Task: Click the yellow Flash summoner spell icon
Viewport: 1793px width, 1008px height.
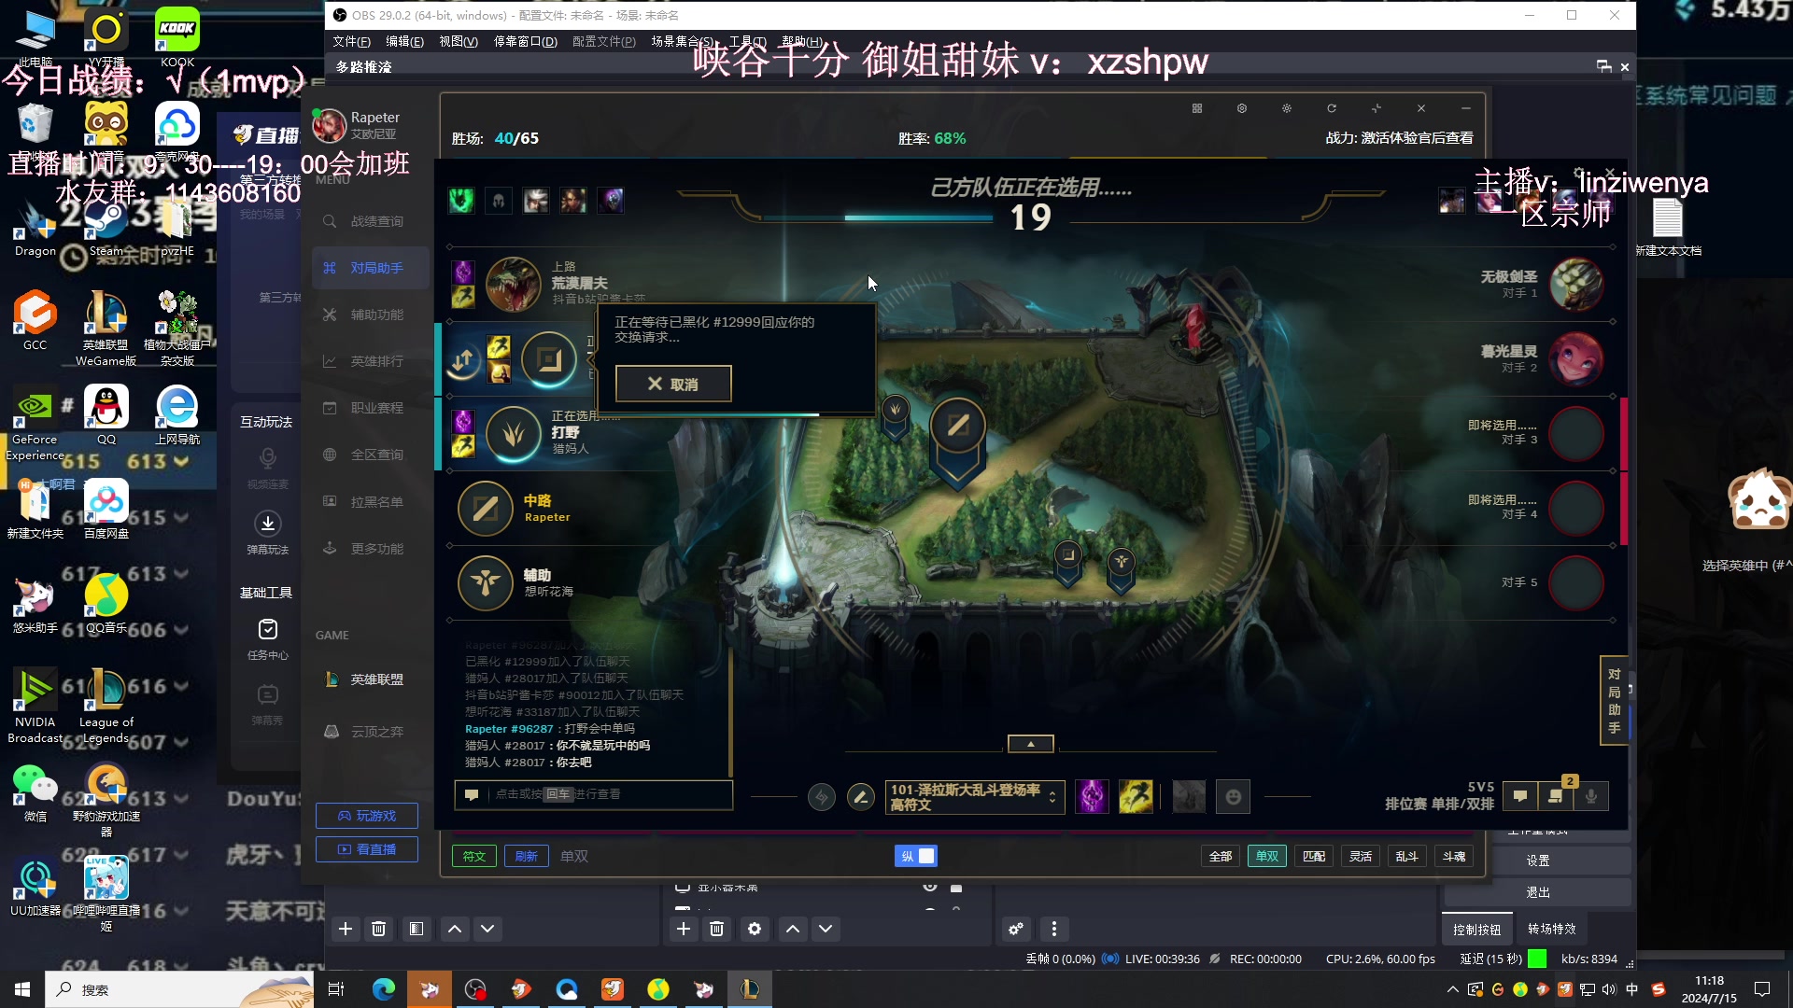Action: click(x=1136, y=797)
